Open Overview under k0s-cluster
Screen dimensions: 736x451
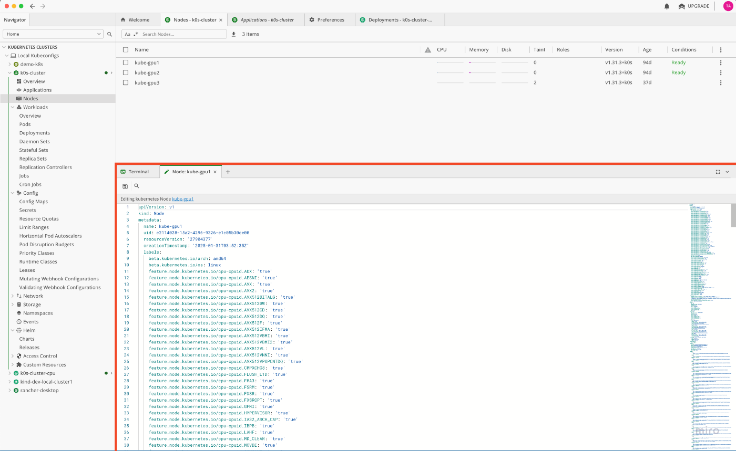coord(34,81)
